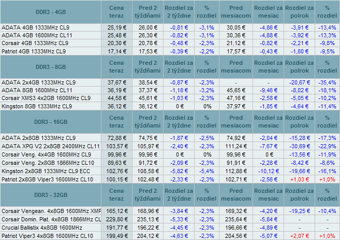Click the -9,46 € monthly difference
The height and width of the screenshot is (240, 340).
[269, 90]
